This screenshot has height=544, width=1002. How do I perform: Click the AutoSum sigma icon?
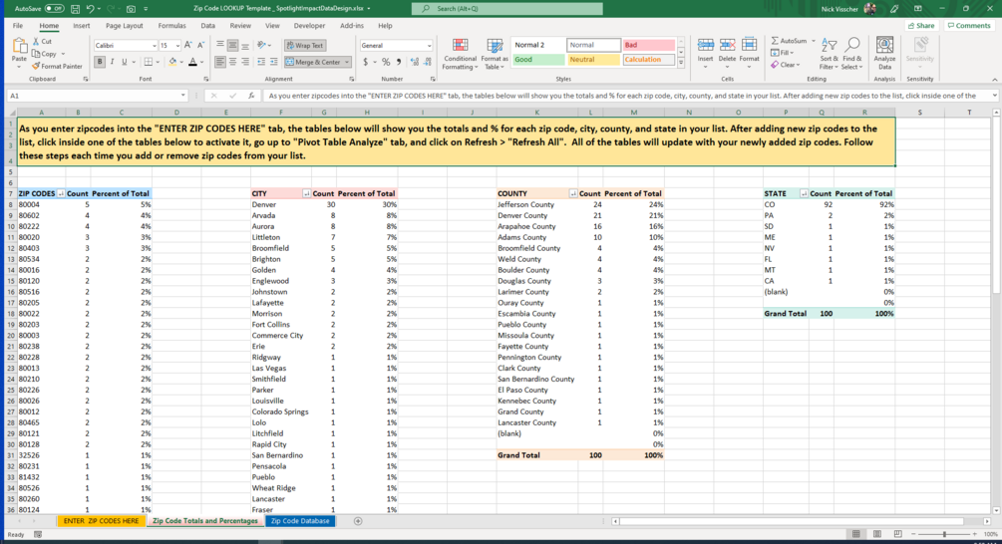(x=775, y=41)
